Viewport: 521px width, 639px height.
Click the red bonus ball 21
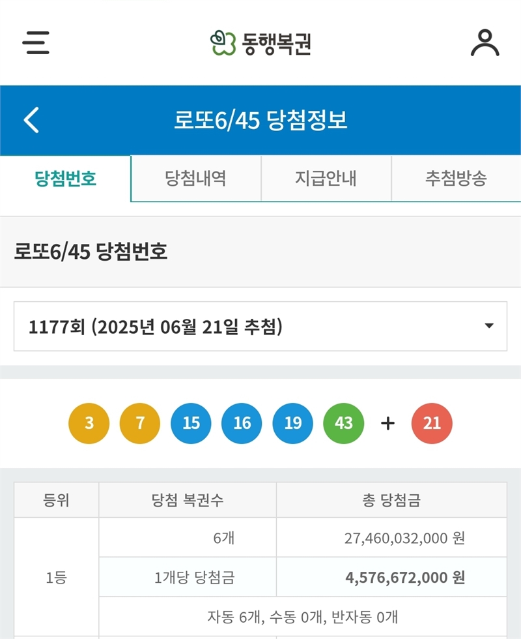pos(432,423)
